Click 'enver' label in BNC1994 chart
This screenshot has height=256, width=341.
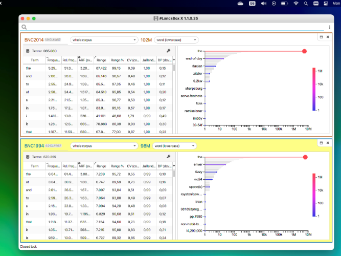[198, 164]
